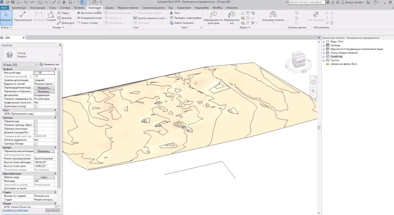Viewport: 394px width, 215px height.
Task: Enable the Crop View checkbox
Action: [x=36, y=121]
